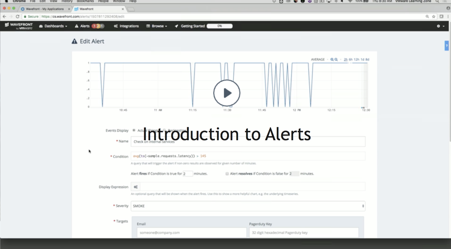Edit the fires minutes value field
The height and width of the screenshot is (249, 451).
(x=188, y=174)
